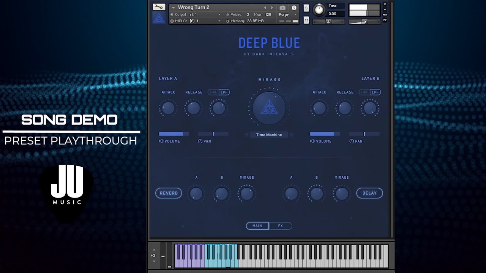Toggle the REVERB effect button

(169, 193)
